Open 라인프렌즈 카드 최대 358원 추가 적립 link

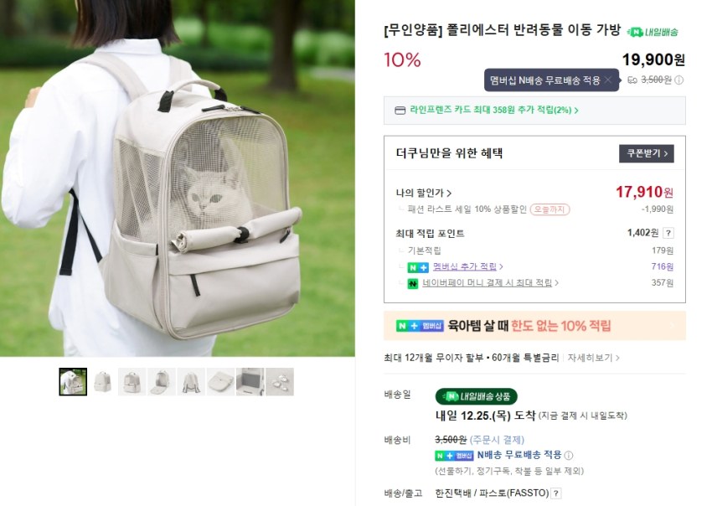(x=494, y=110)
